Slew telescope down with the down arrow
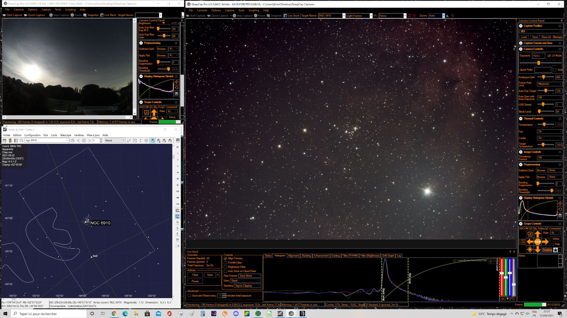The width and height of the screenshot is (567, 318). click(537, 250)
